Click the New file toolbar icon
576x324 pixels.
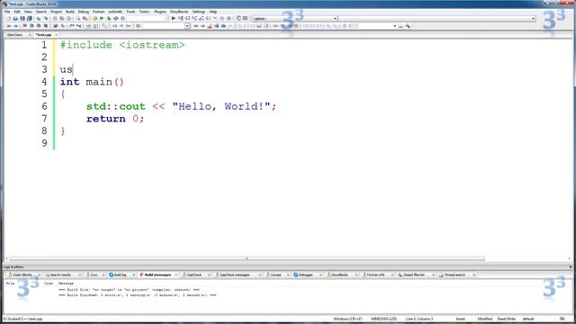(8, 18)
